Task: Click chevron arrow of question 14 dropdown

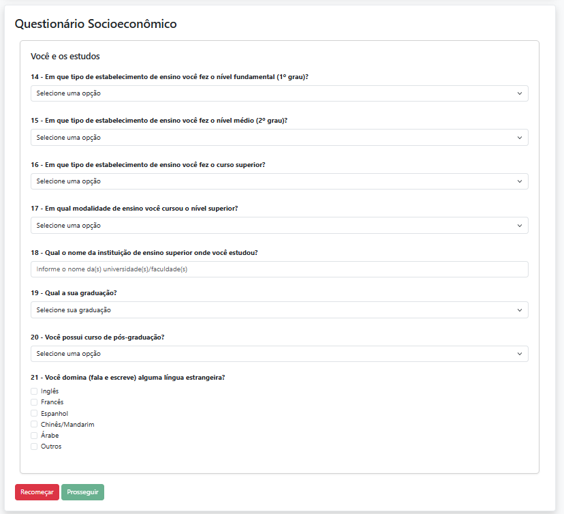Action: click(x=520, y=93)
